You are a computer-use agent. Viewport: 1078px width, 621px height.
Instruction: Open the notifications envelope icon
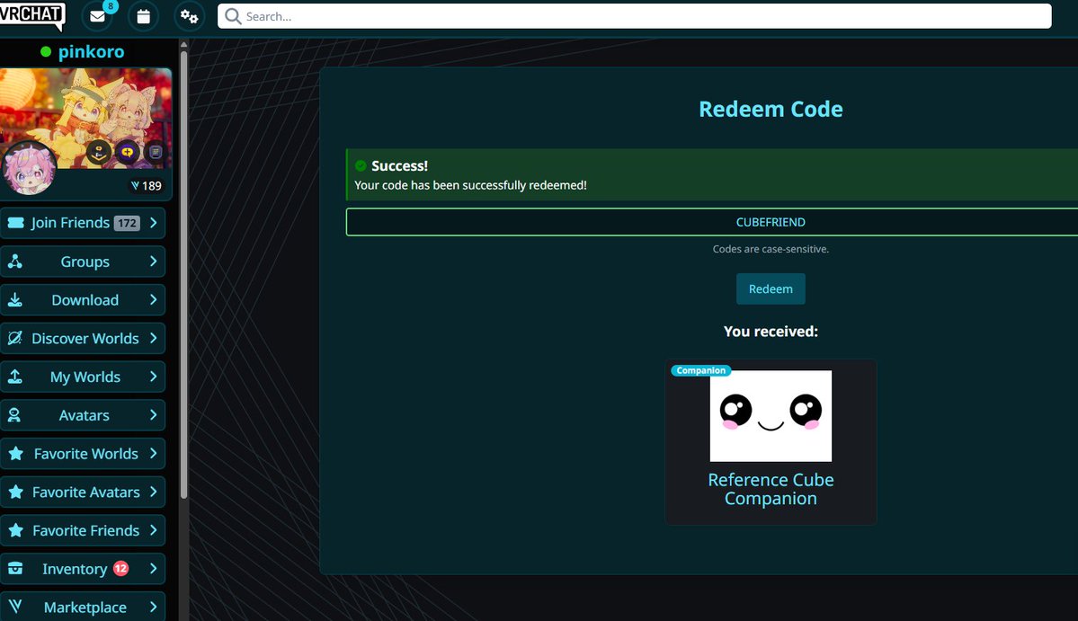click(98, 16)
